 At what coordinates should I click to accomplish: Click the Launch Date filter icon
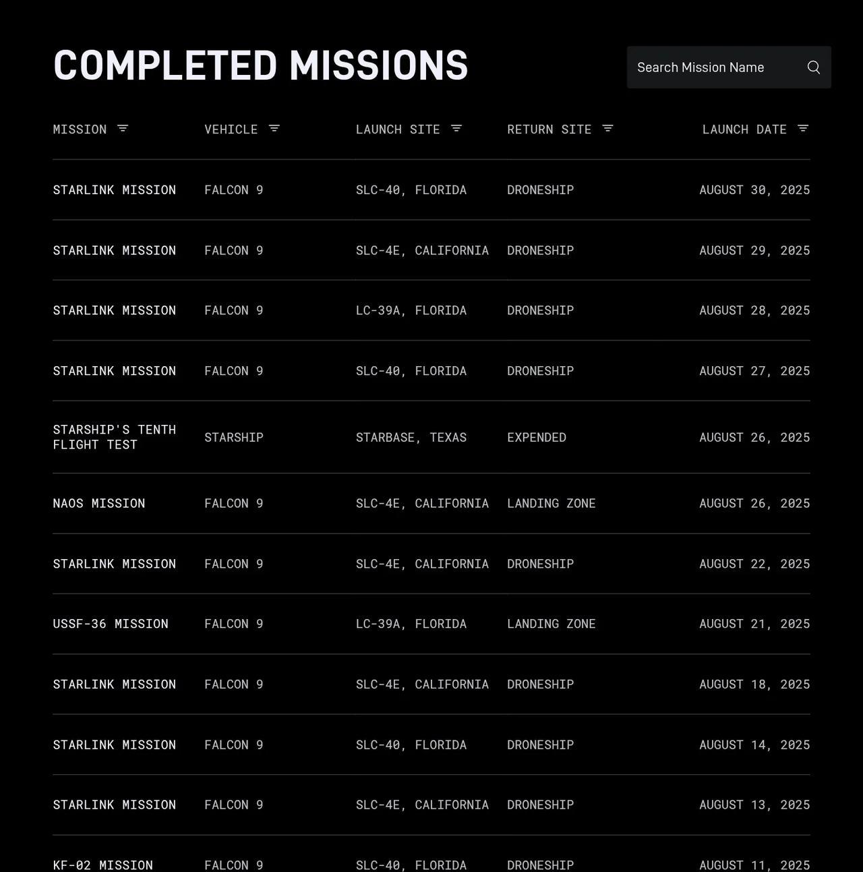pos(803,129)
